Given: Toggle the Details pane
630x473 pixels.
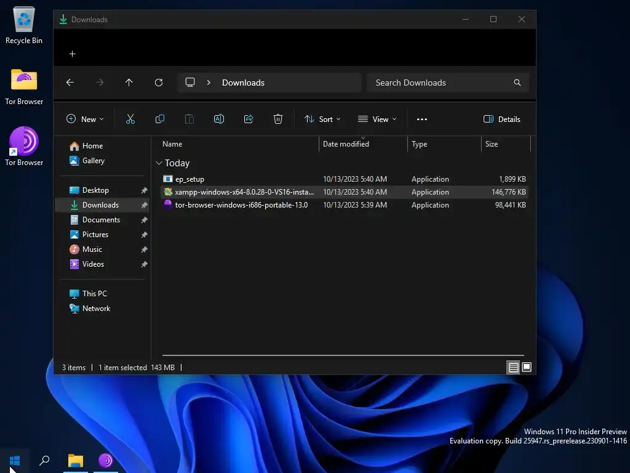Looking at the screenshot, I should tap(502, 119).
